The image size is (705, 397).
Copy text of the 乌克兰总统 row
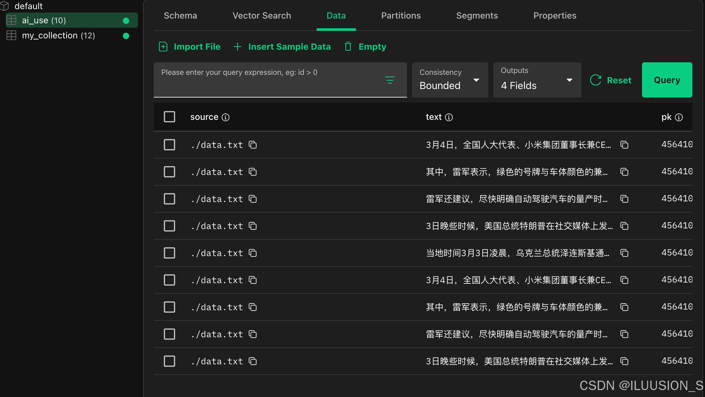624,253
